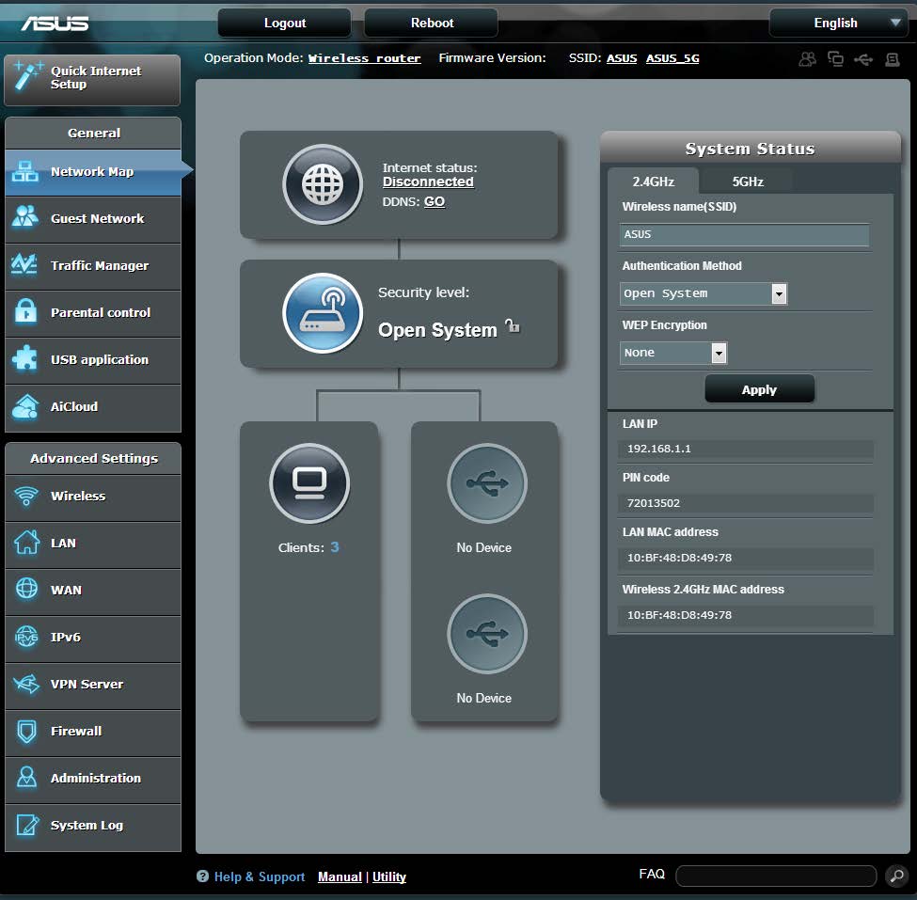Open the Manual link

[340, 876]
